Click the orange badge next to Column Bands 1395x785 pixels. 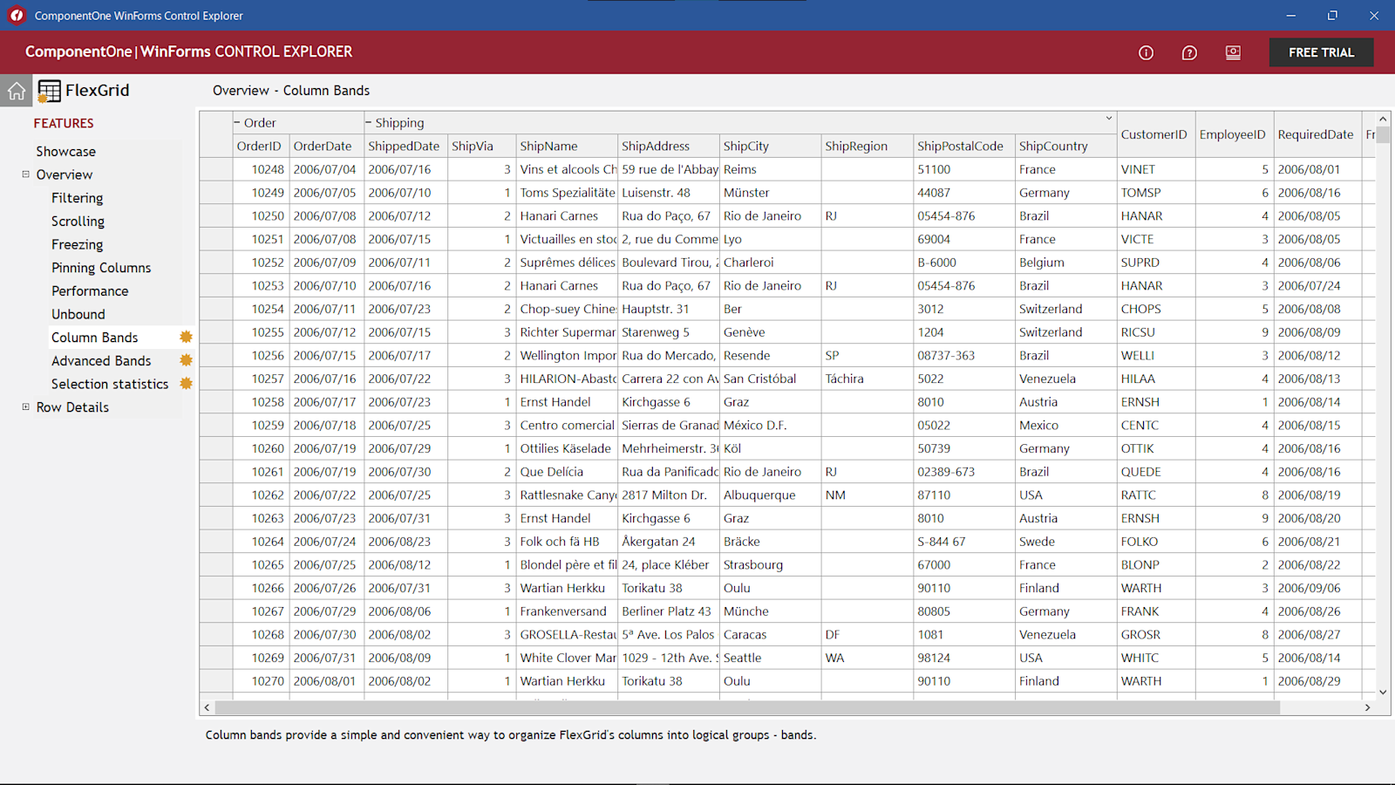coord(186,337)
